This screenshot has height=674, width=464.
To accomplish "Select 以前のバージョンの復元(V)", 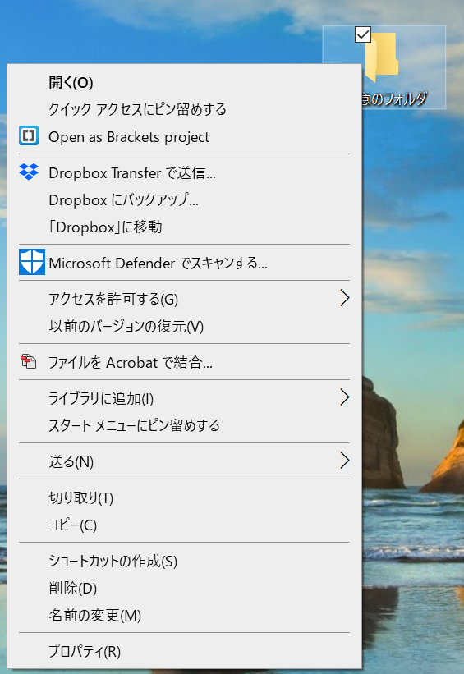I will tap(185, 326).
